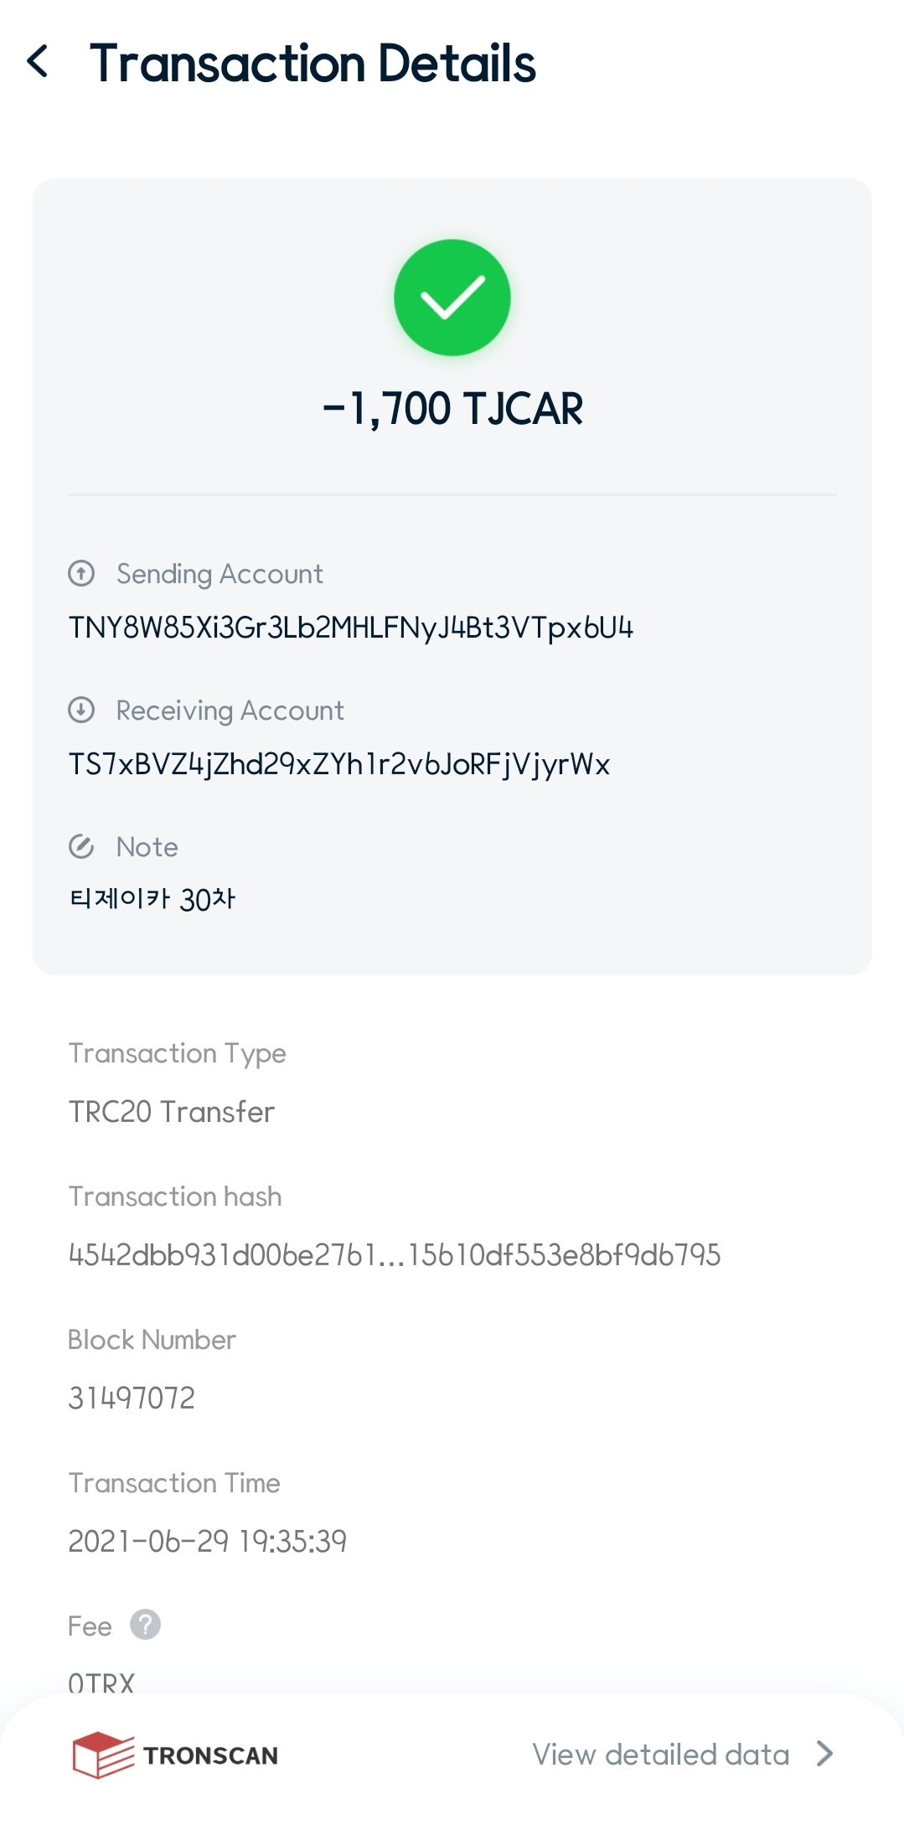Select the sending account address text
Viewport: 904px width, 1830px height.
(x=350, y=628)
